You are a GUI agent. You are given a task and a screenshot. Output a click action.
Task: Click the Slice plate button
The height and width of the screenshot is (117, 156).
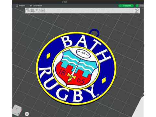point(127,6)
